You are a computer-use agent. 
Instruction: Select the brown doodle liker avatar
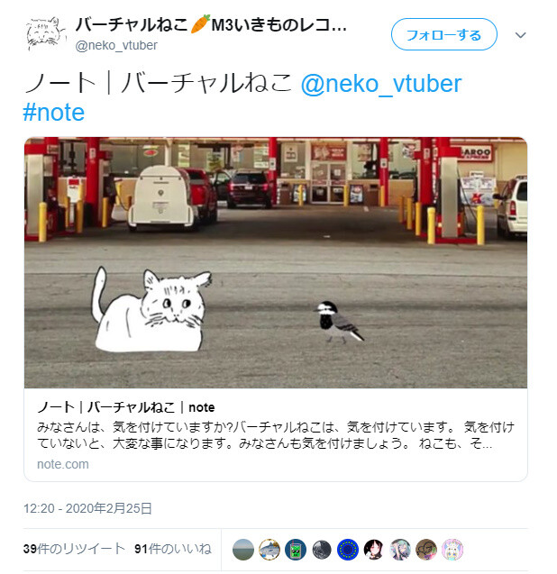coord(426,550)
